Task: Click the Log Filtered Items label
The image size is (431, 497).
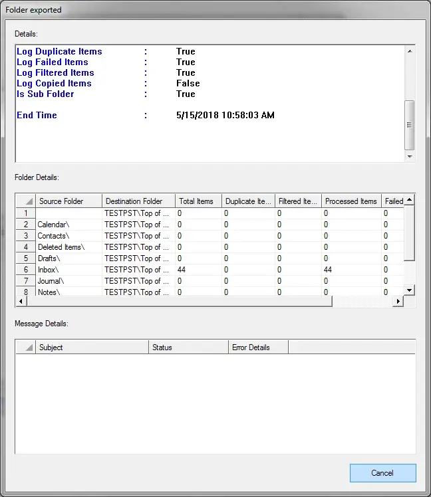Action: [x=56, y=72]
